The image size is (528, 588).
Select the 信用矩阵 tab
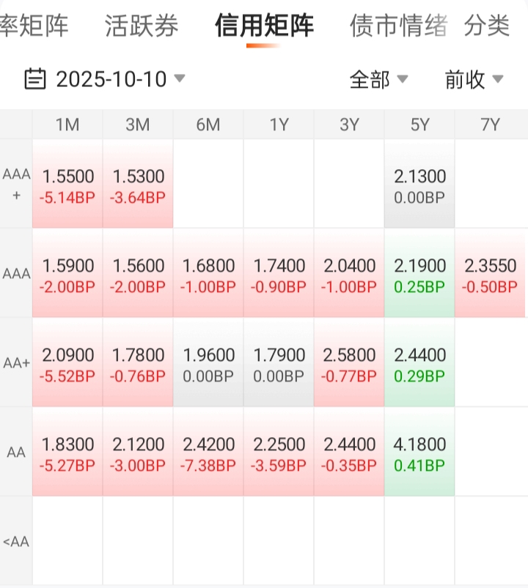[264, 26]
